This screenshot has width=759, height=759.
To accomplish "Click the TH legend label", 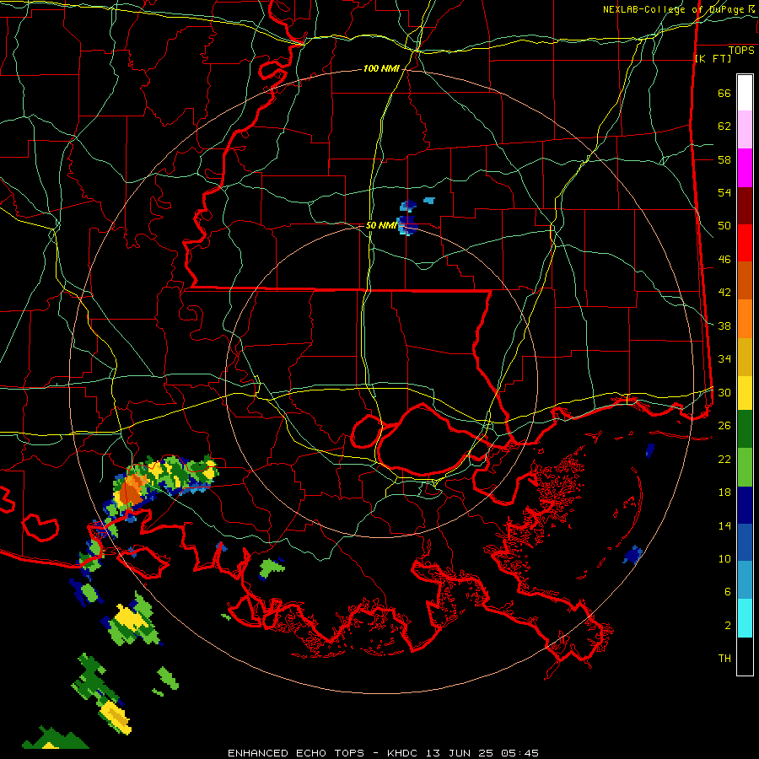I will 724,658.
